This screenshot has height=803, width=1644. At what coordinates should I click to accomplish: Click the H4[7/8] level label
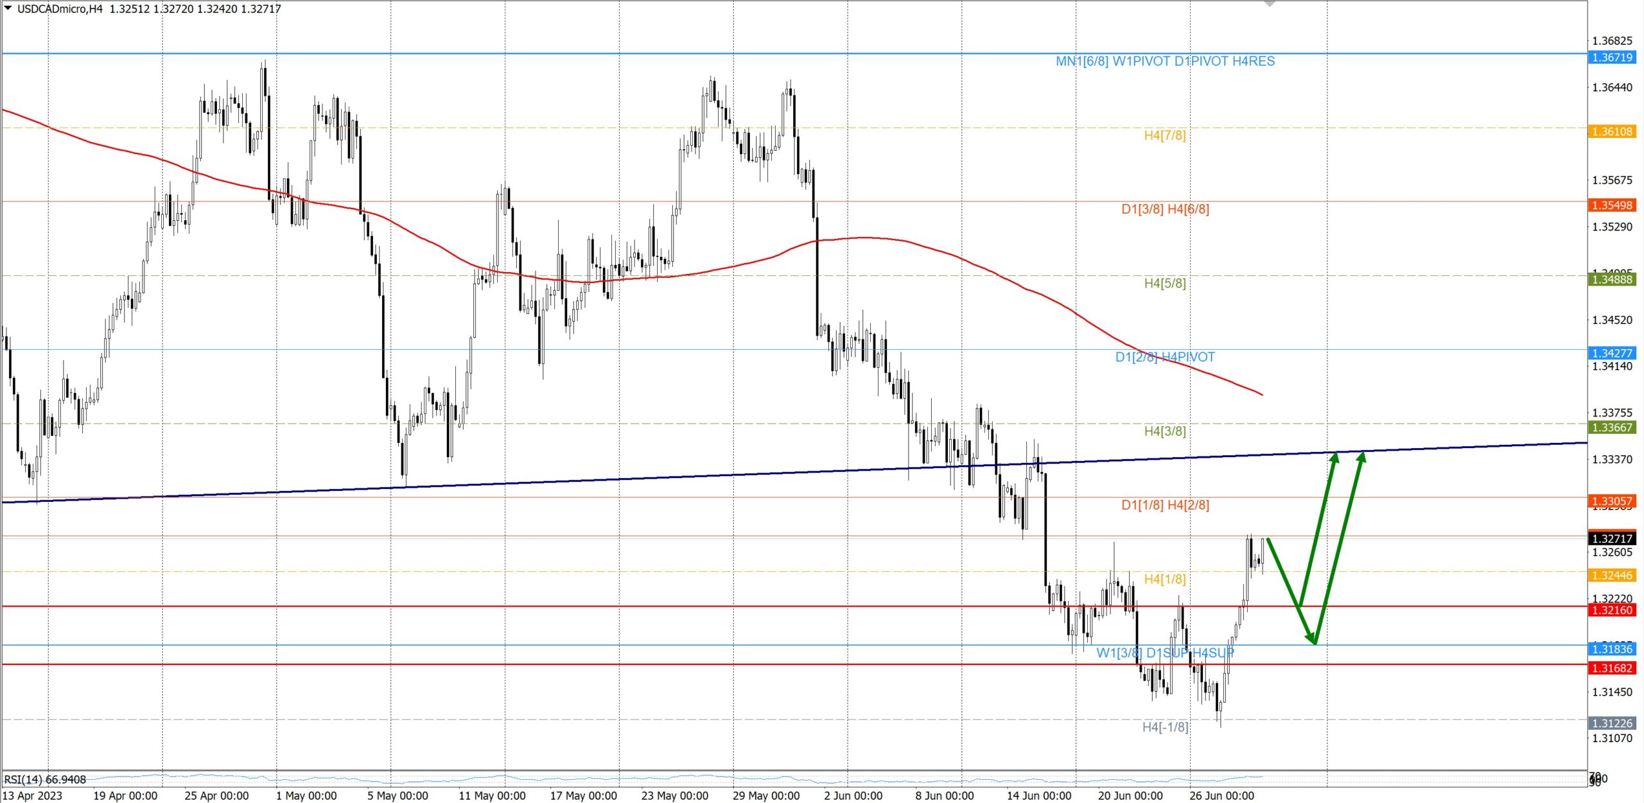click(1165, 135)
